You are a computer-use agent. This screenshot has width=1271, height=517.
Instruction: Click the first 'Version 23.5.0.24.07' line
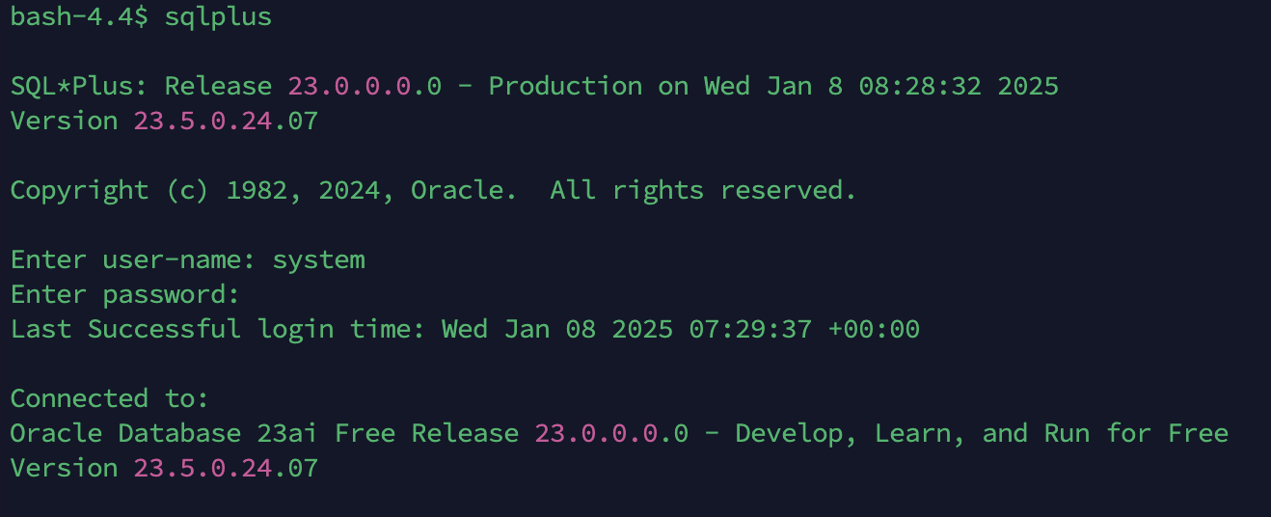164,122
